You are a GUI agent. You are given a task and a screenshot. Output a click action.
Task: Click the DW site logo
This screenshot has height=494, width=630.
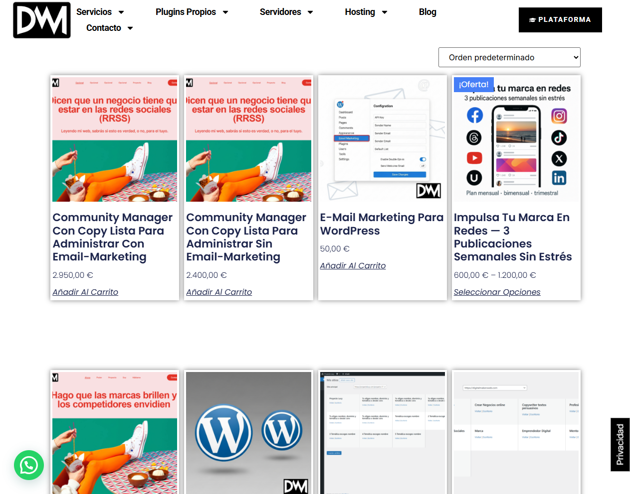pyautogui.click(x=42, y=20)
